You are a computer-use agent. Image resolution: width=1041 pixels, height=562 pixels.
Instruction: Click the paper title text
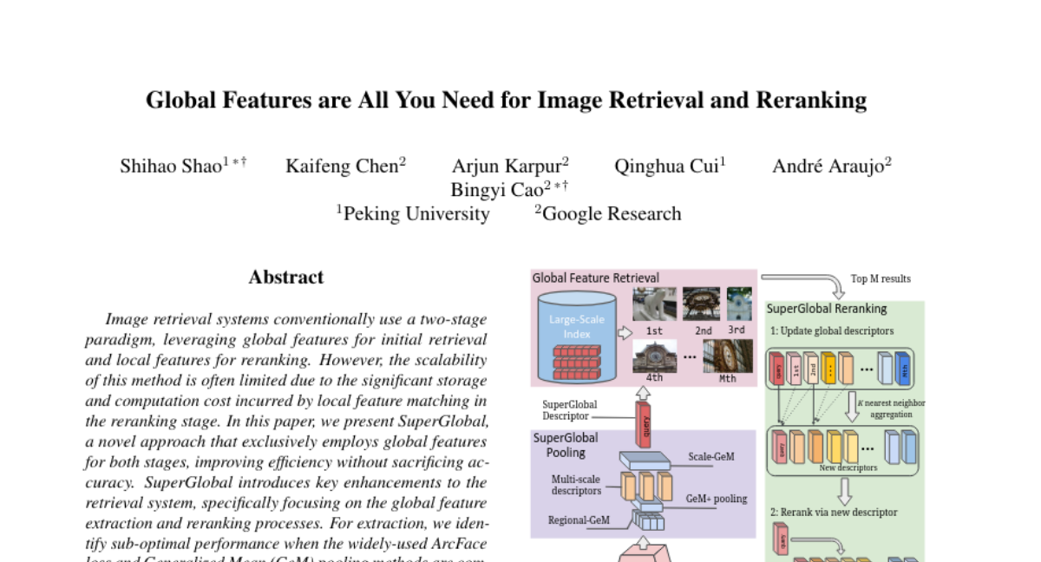(506, 100)
